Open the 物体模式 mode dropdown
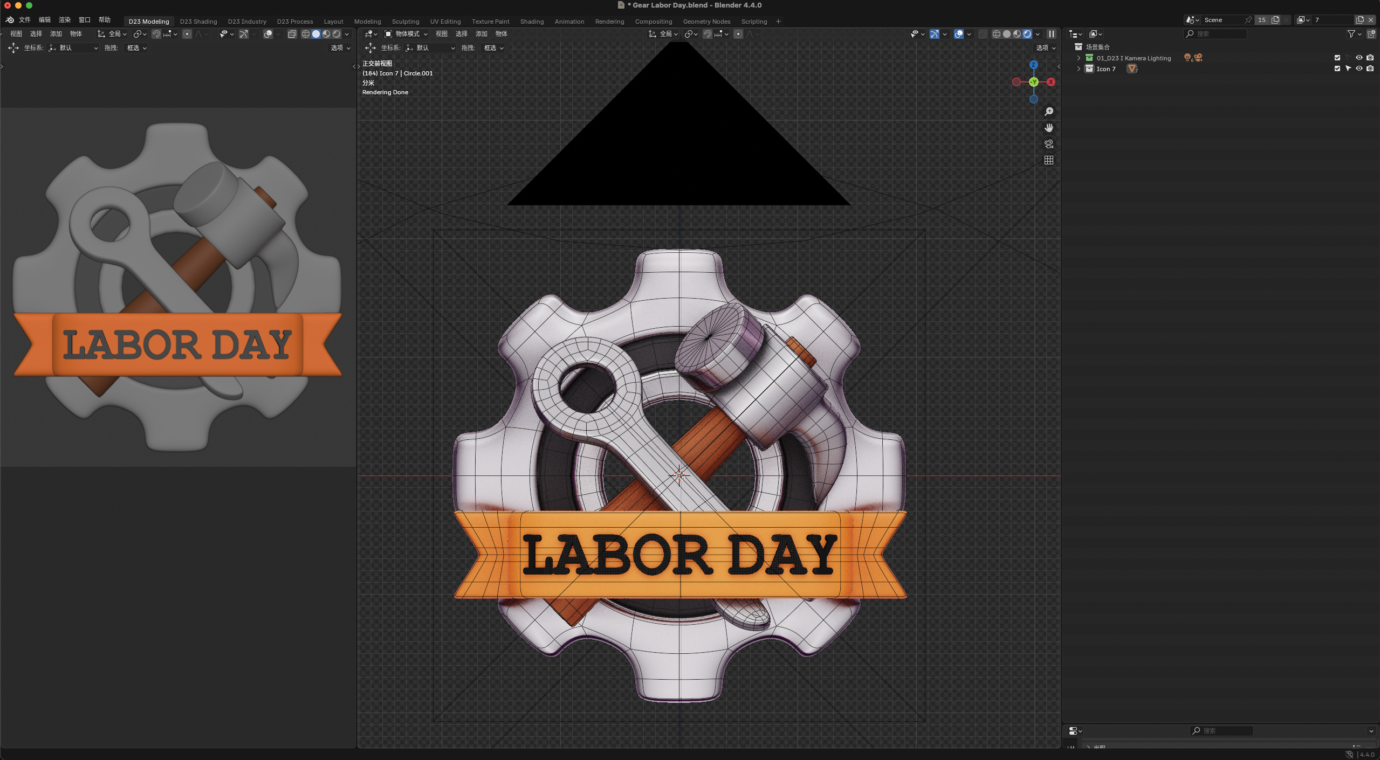 tap(406, 34)
